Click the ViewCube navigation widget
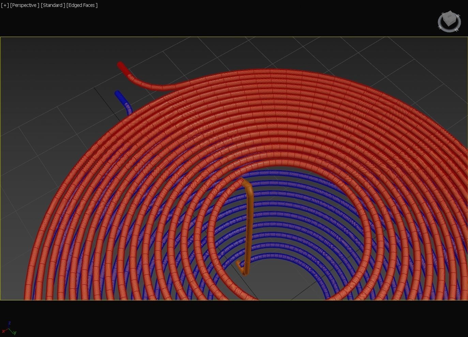The height and width of the screenshot is (337, 468). pyautogui.click(x=449, y=22)
